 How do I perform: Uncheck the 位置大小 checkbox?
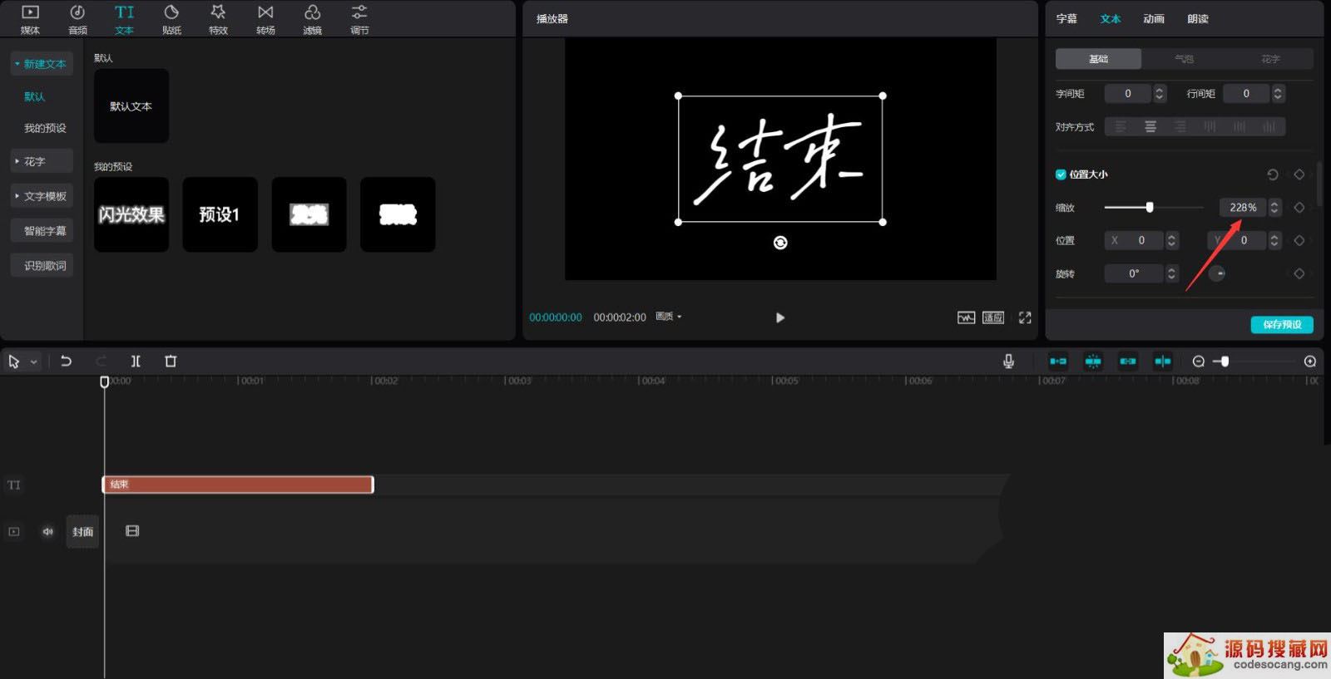(x=1061, y=175)
